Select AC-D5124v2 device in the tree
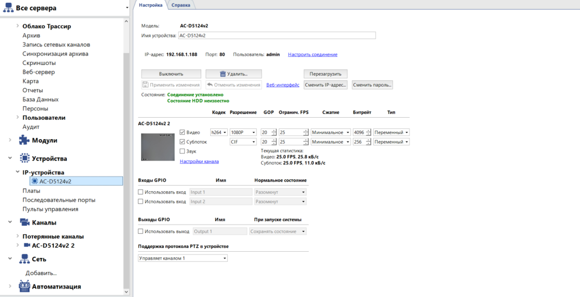The height and width of the screenshot is (297, 580). [x=59, y=182]
